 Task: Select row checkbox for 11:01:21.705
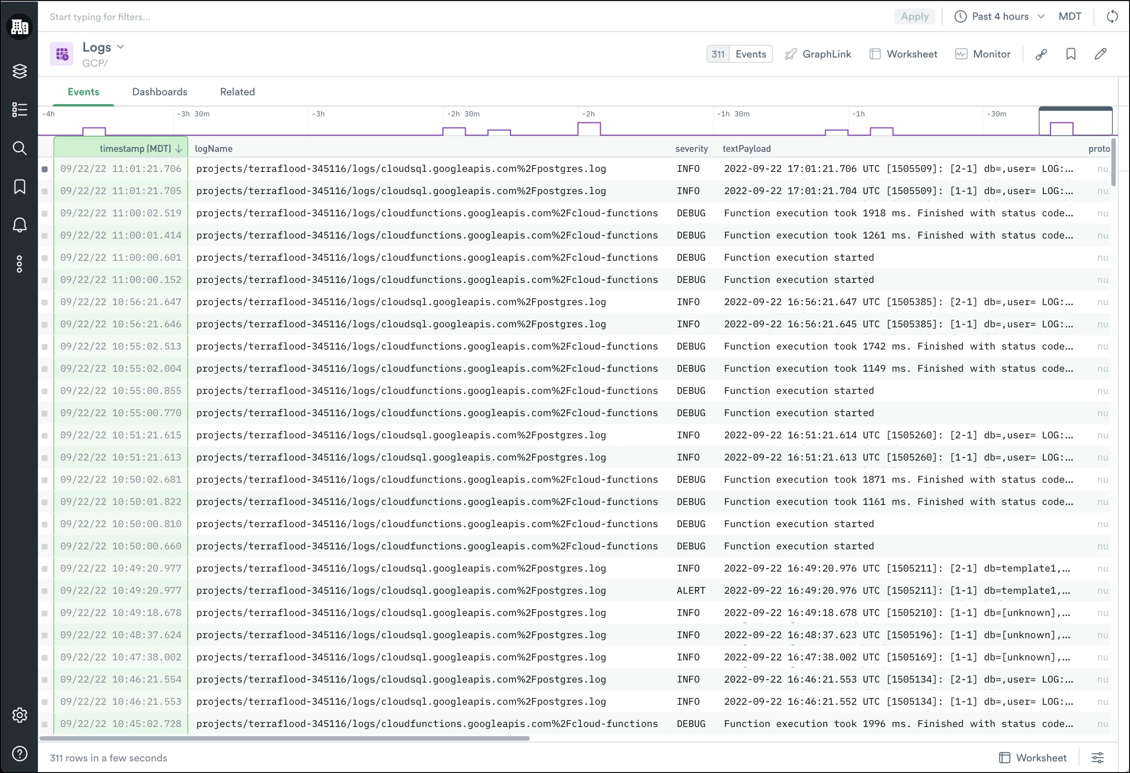click(x=45, y=191)
